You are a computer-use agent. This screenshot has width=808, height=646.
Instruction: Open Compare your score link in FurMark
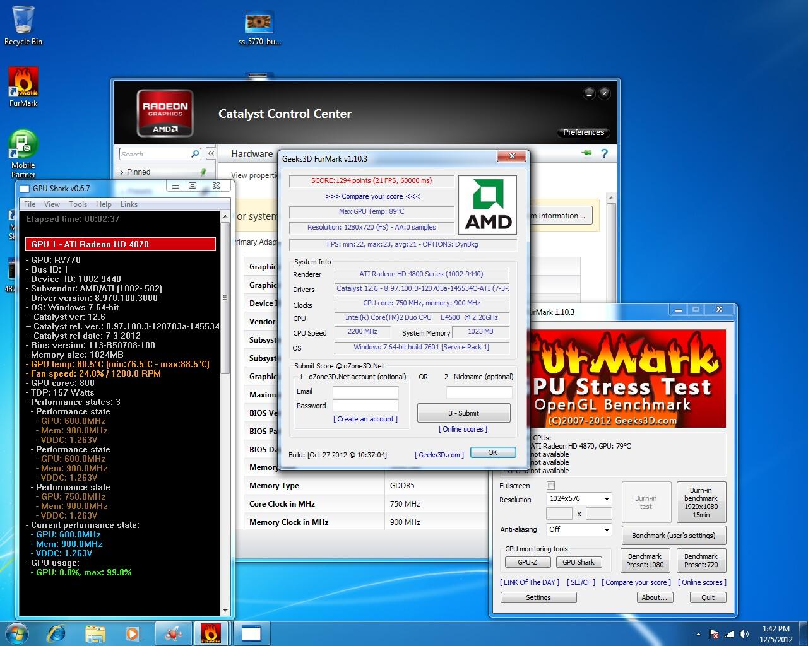(x=636, y=582)
